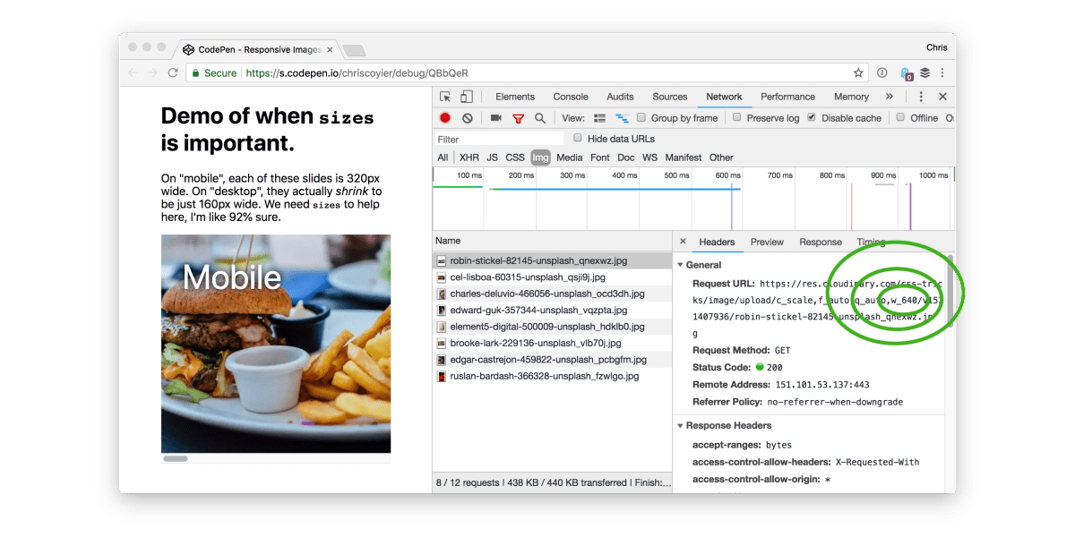The width and height of the screenshot is (1075, 537).
Task: Enable the Preserve log checkbox
Action: pos(737,117)
